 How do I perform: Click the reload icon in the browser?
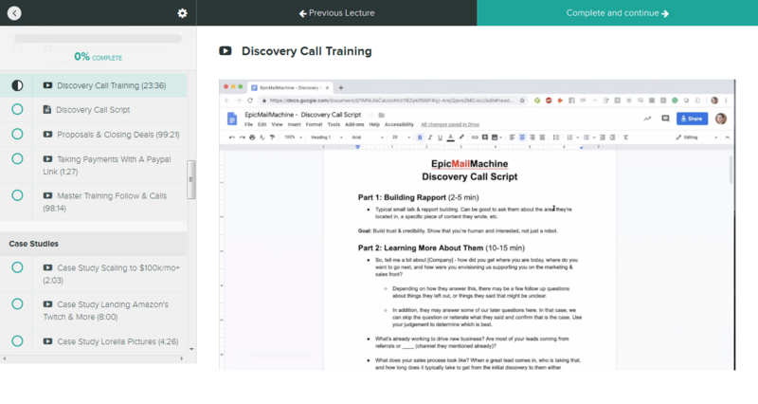(x=250, y=101)
